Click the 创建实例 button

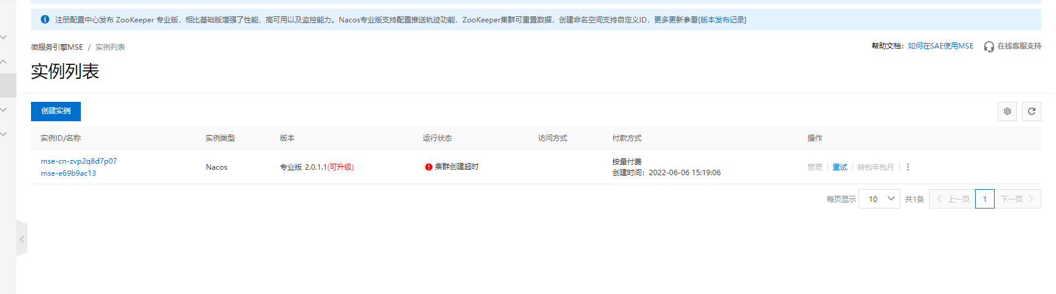56,111
